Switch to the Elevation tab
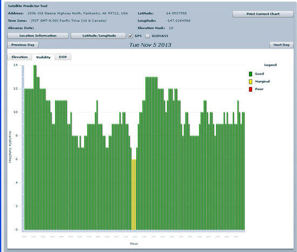 coord(19,57)
